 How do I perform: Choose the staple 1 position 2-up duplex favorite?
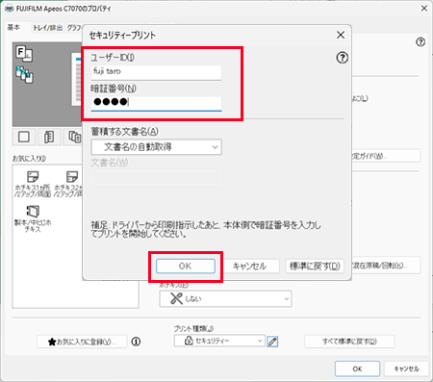33,184
